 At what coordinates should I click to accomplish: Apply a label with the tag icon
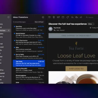coord(68,17)
